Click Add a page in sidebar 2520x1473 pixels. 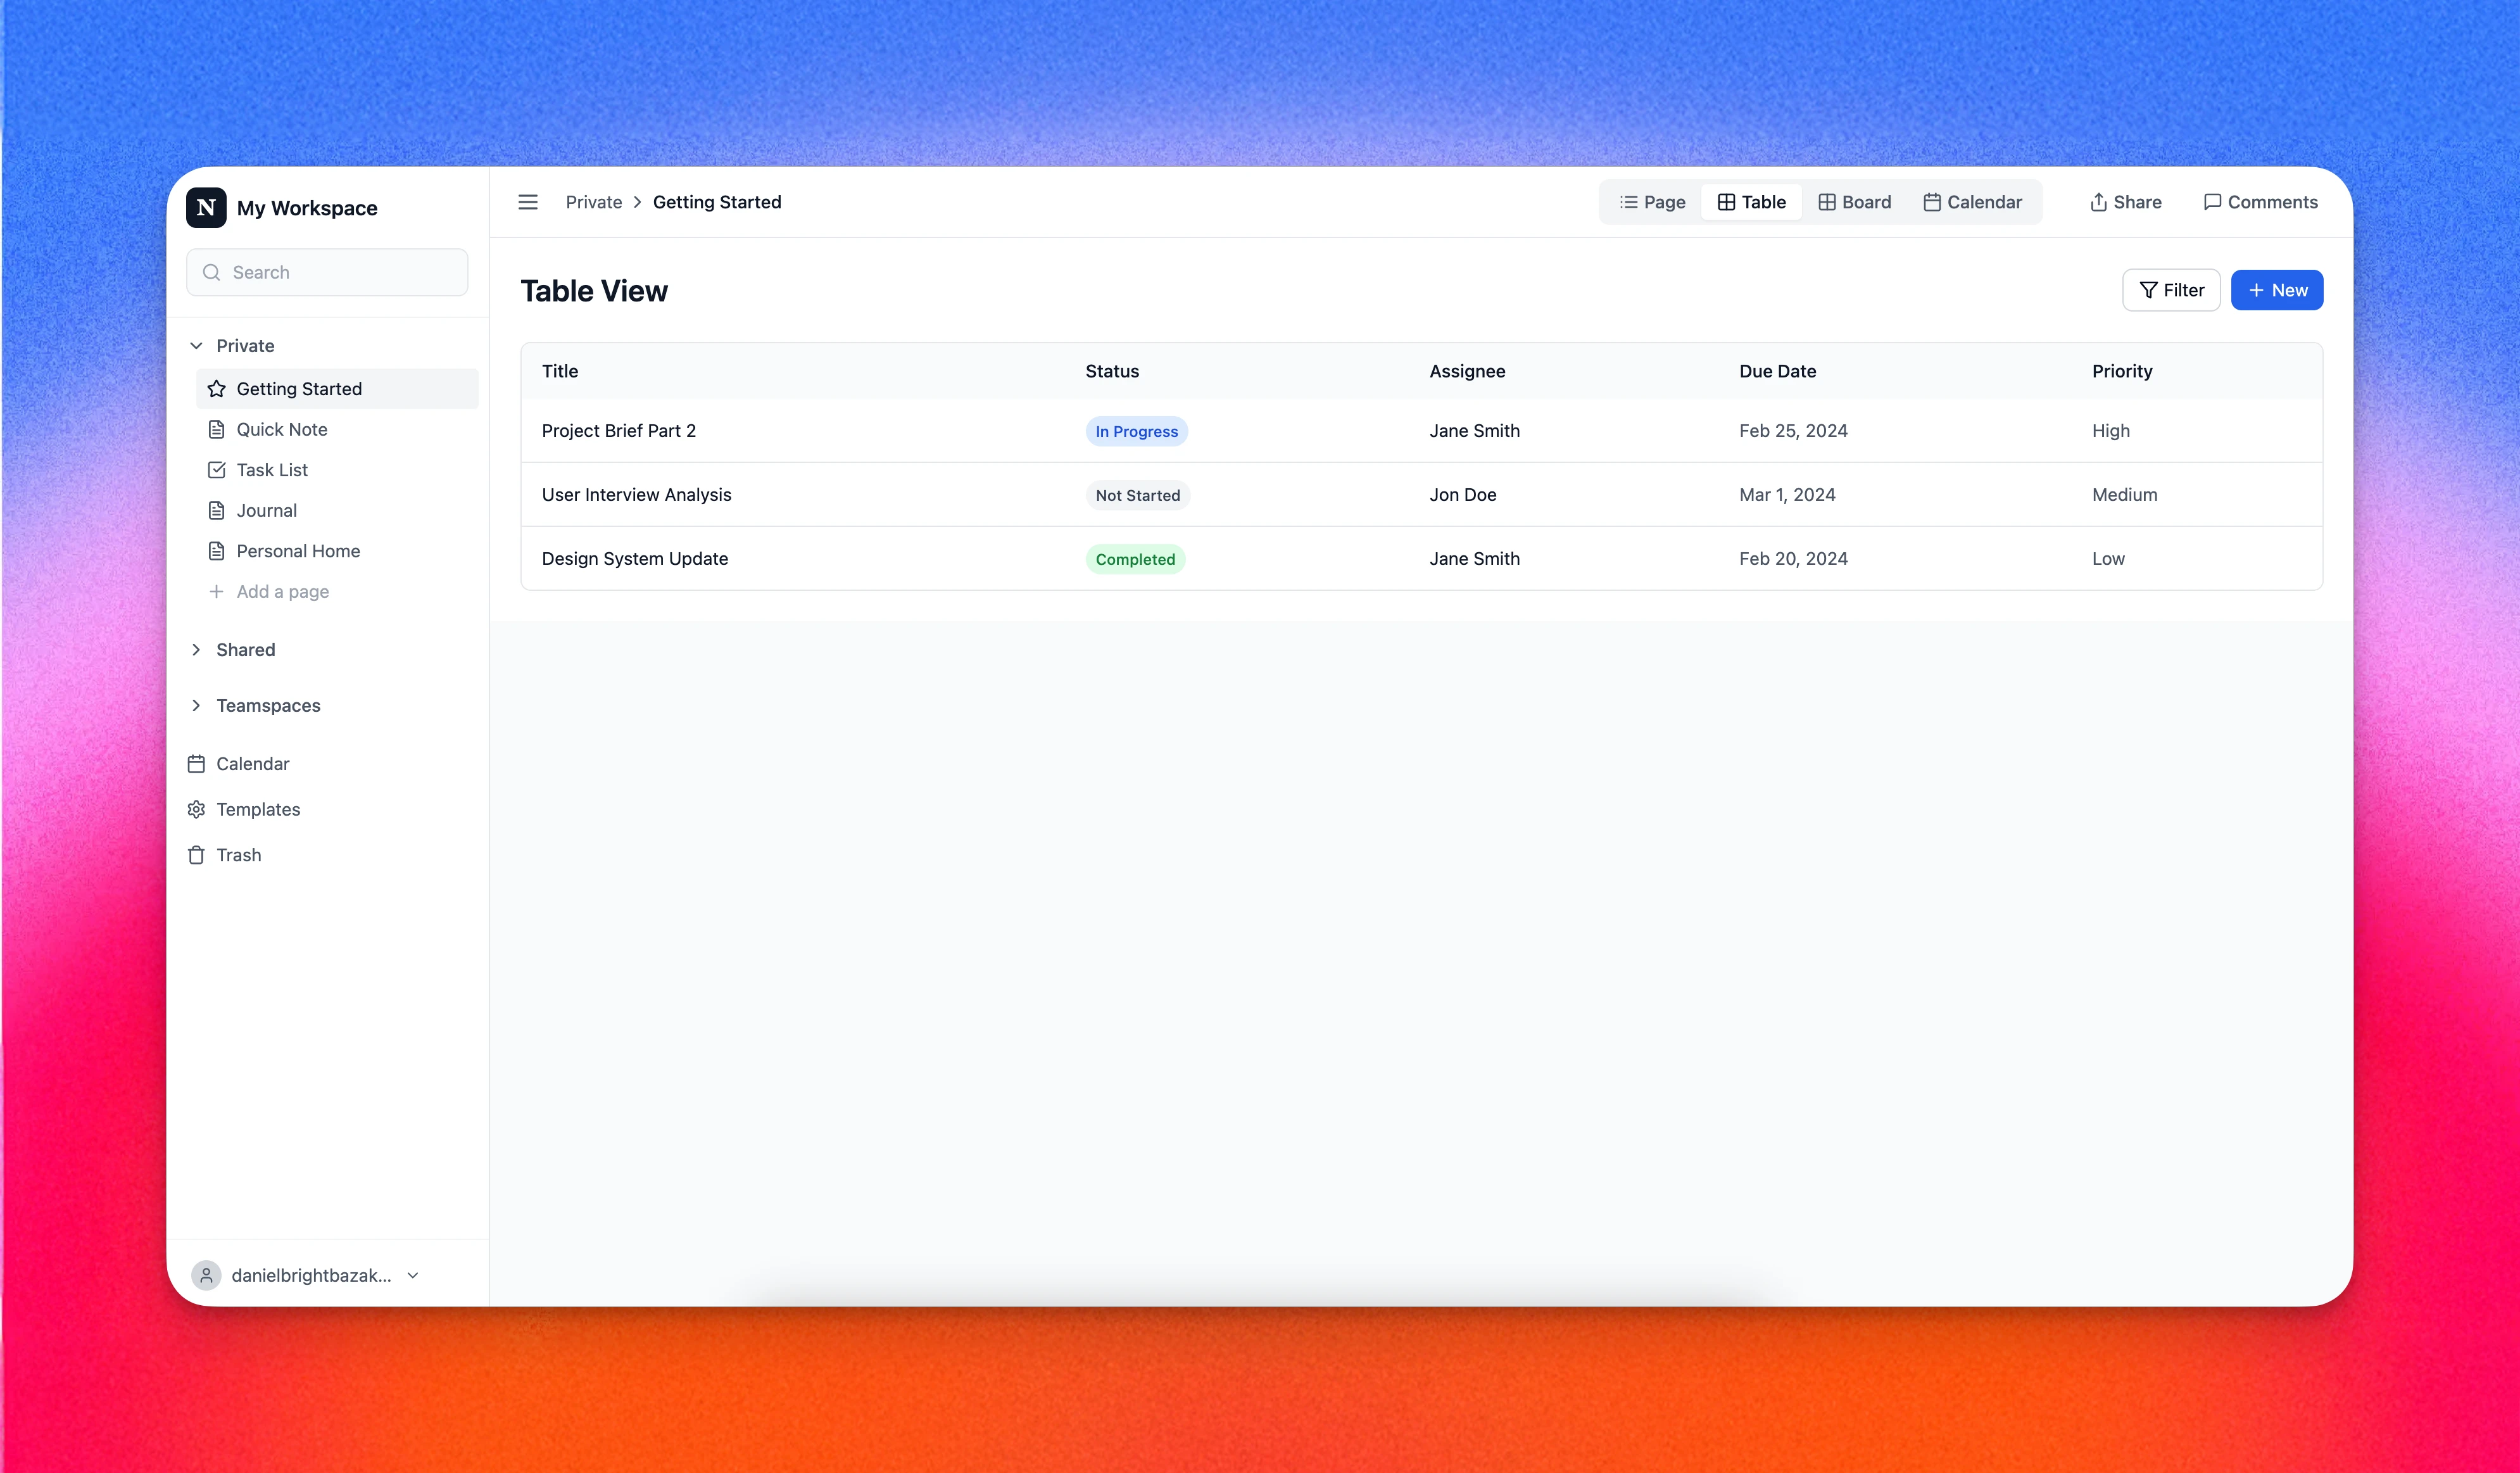click(x=337, y=591)
